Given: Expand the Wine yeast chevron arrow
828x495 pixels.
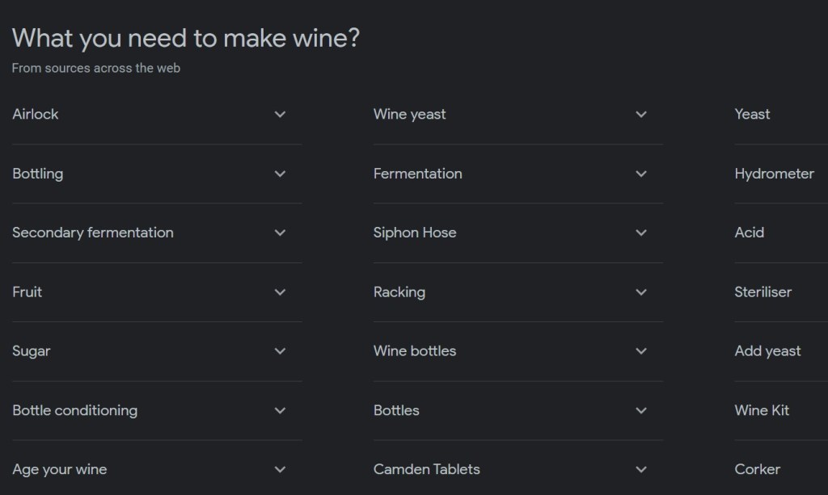Looking at the screenshot, I should coord(641,115).
